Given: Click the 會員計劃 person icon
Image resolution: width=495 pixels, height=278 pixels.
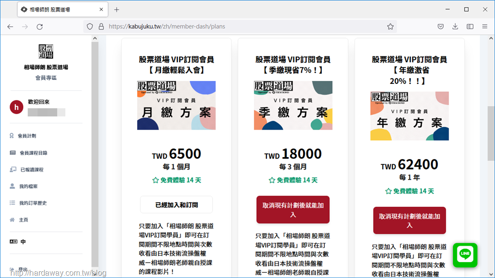Looking at the screenshot, I should tap(12, 135).
